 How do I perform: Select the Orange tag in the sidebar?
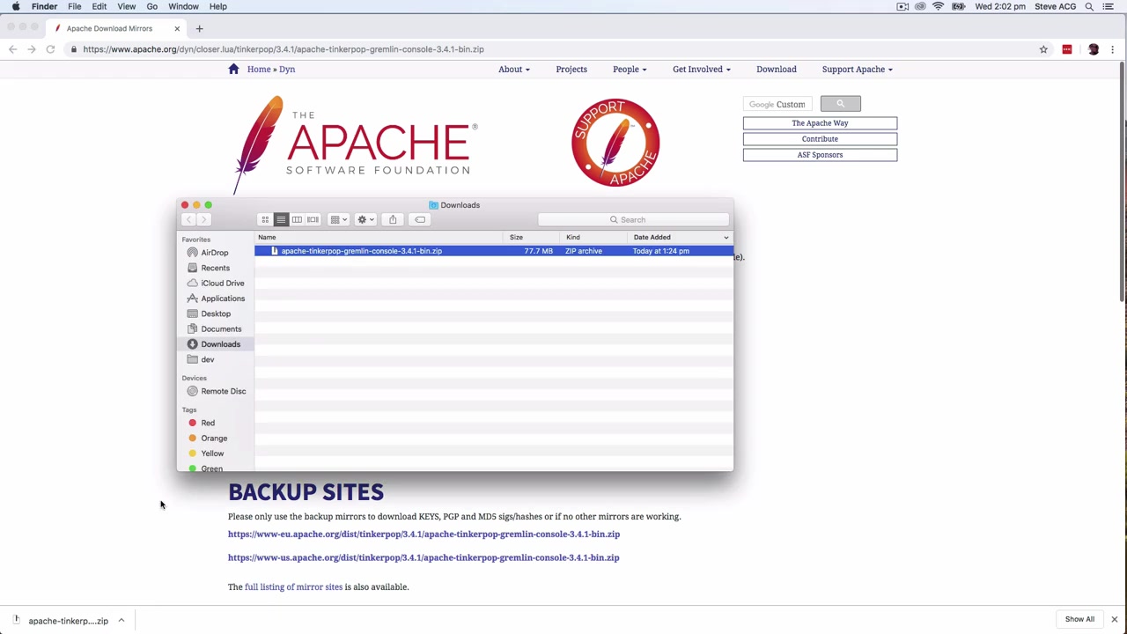pyautogui.click(x=214, y=438)
